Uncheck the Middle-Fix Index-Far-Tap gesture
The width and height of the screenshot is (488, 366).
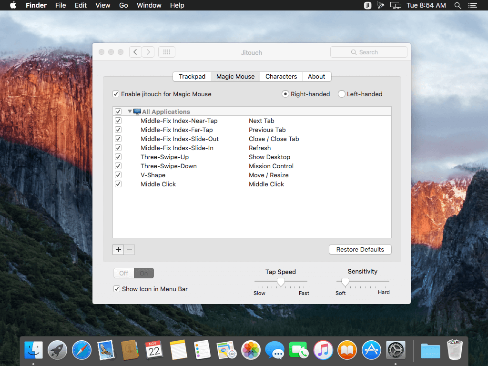(118, 130)
